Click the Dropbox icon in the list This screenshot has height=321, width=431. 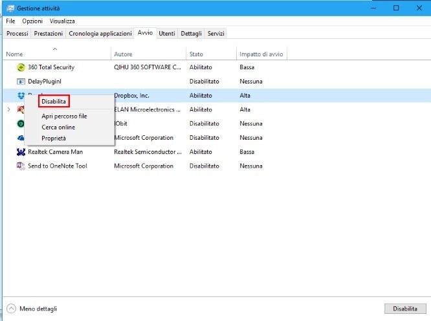pos(21,95)
